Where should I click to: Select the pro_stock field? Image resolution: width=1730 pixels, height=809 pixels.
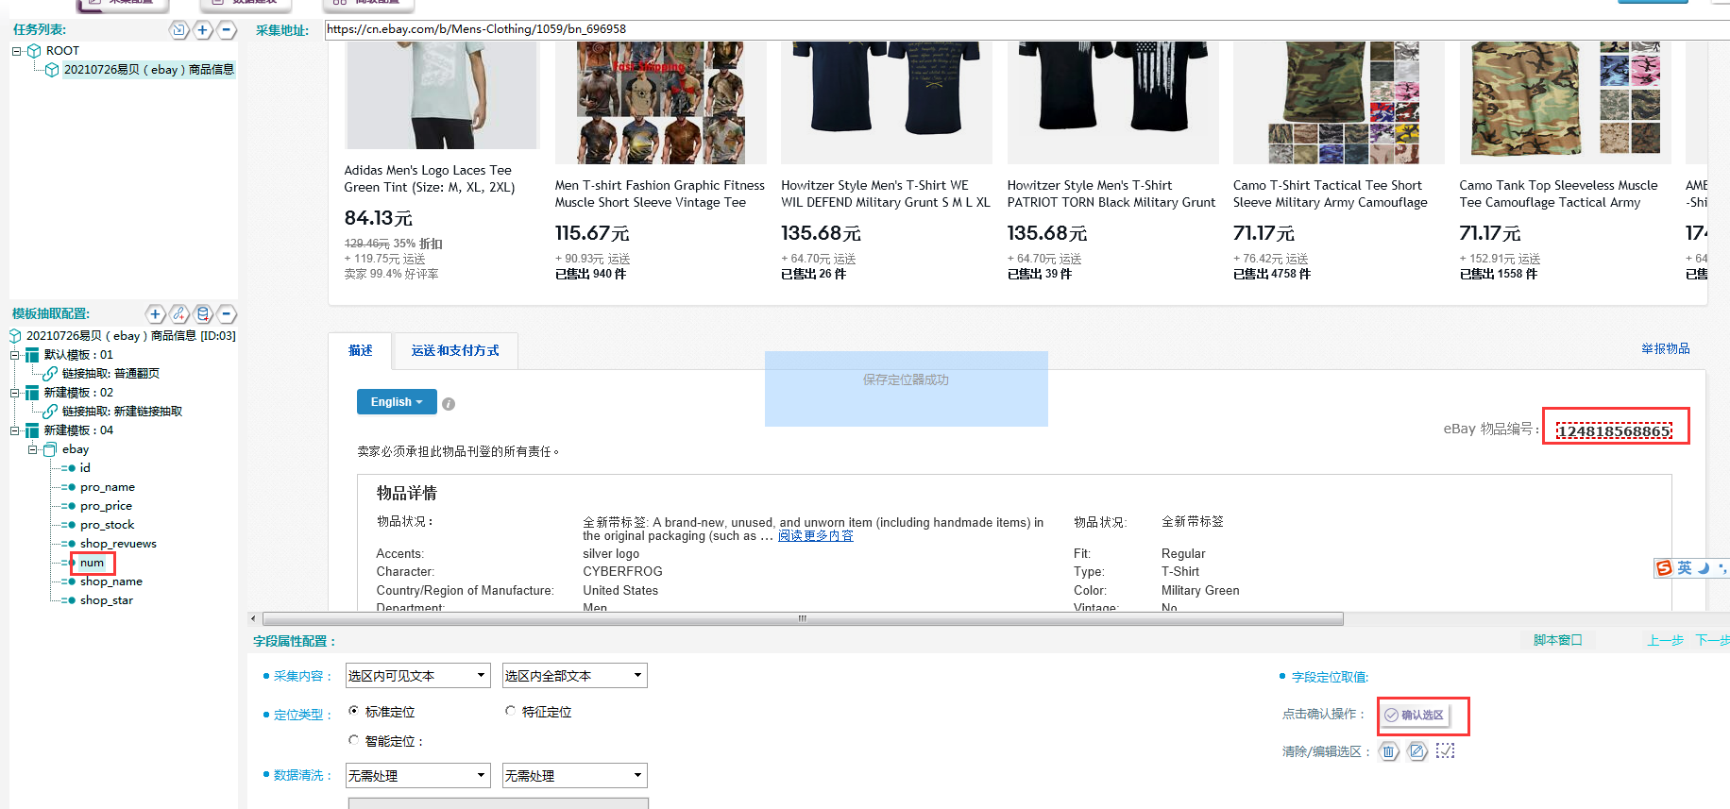pos(107,525)
